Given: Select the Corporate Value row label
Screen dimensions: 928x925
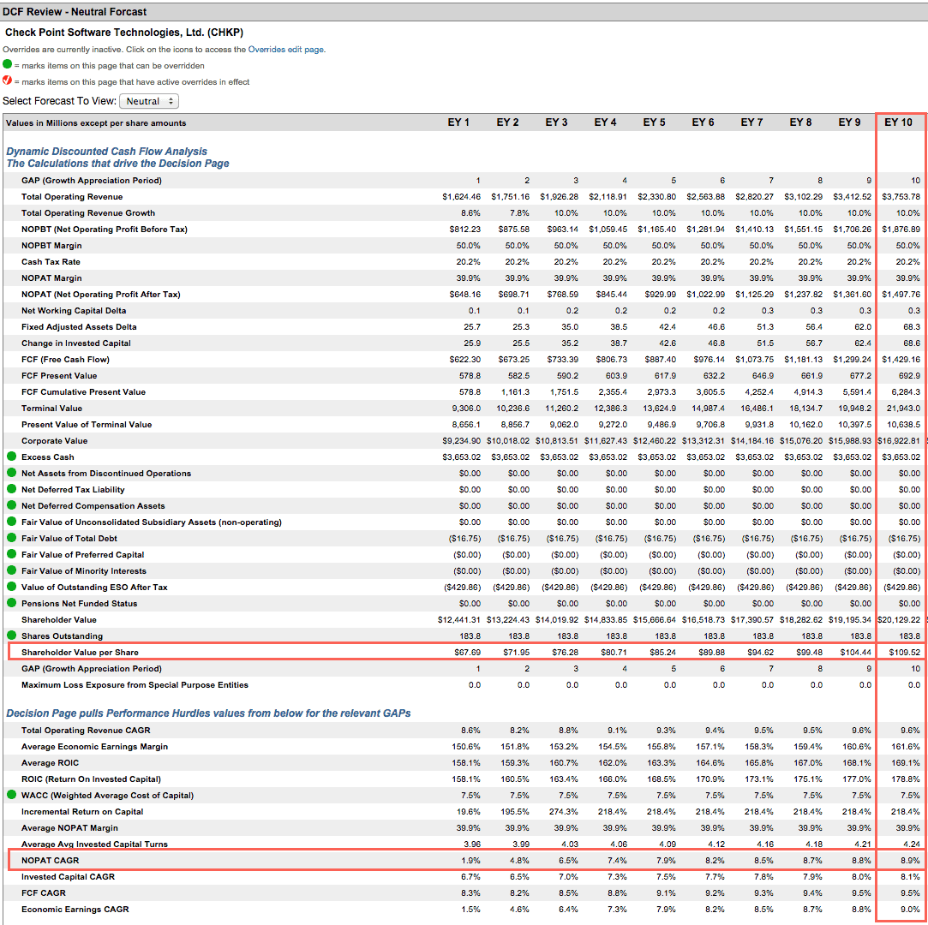Looking at the screenshot, I should tap(55, 440).
